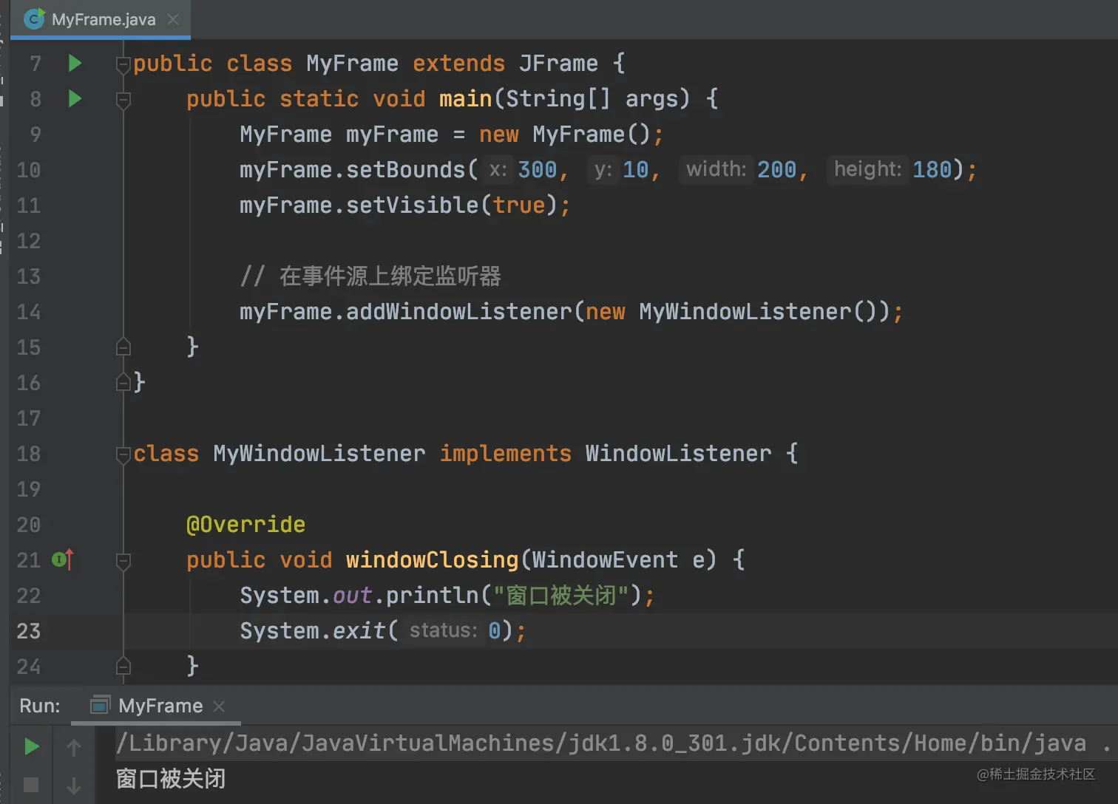Viewport: 1118px width, 804px height.
Task: Click the windowClosing method name
Action: coord(432,559)
